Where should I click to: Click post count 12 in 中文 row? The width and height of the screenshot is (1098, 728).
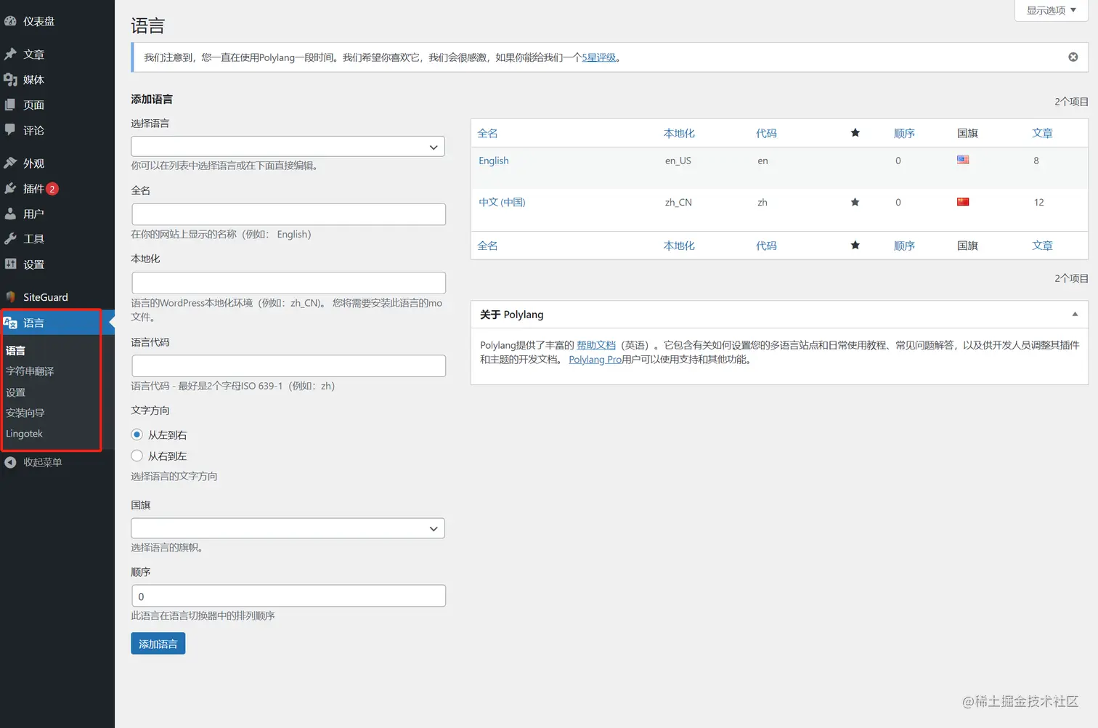[x=1038, y=202]
